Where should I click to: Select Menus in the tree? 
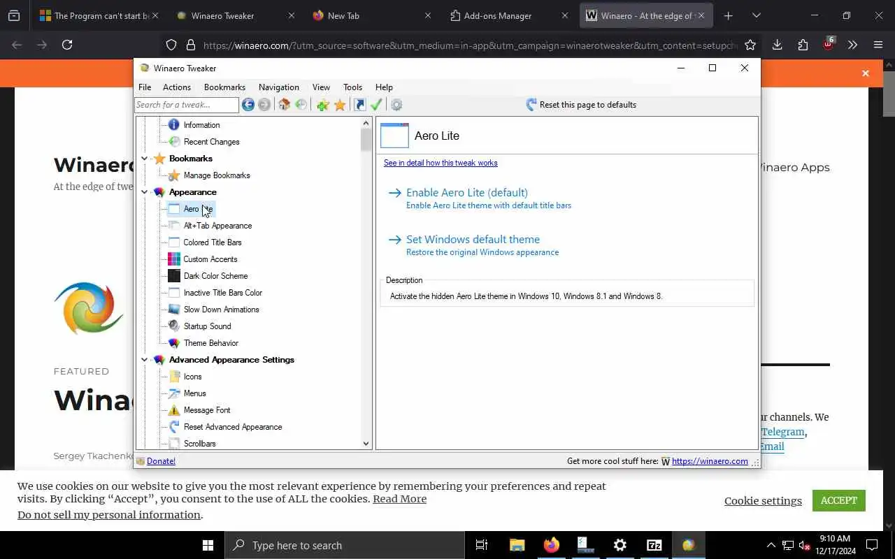[194, 393]
